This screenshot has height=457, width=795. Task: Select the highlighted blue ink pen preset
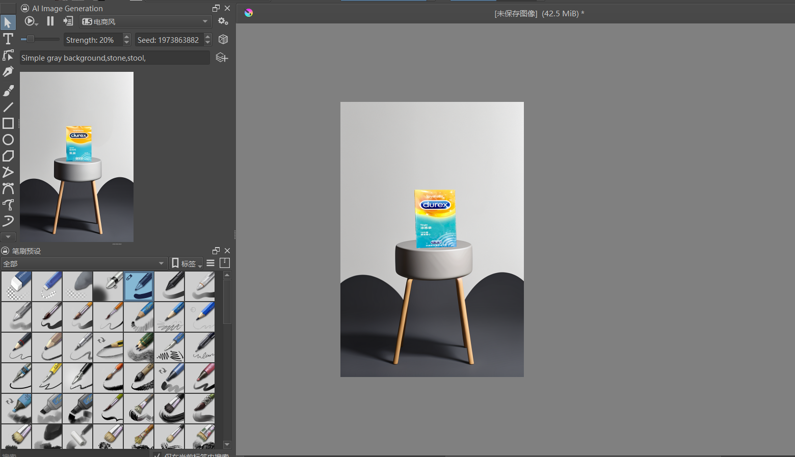pyautogui.click(x=139, y=286)
